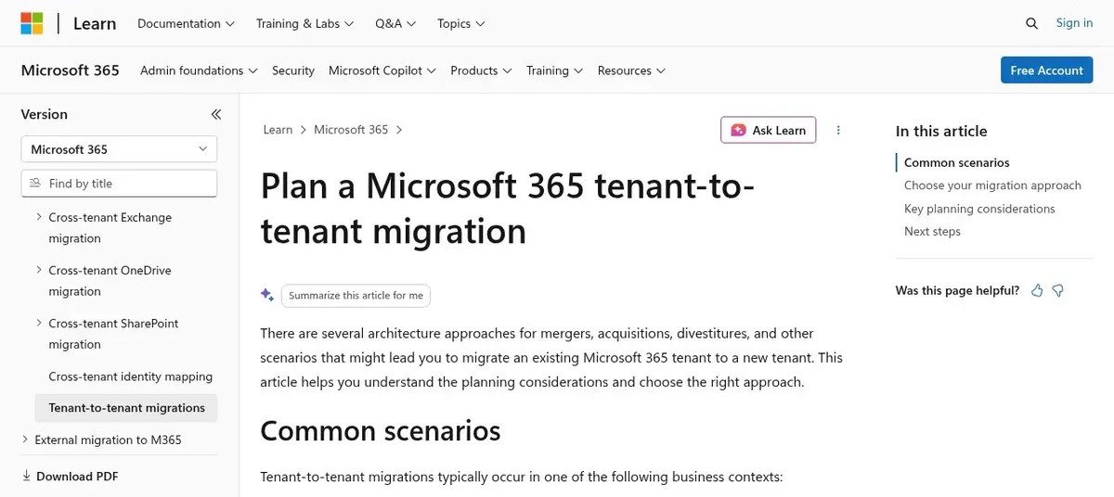Click the Free Account button
The width and height of the screenshot is (1114, 497).
click(1046, 70)
